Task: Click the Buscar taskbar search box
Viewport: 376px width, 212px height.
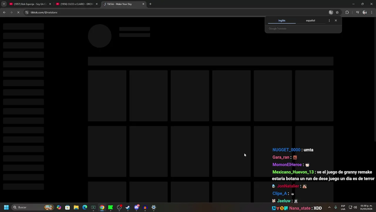Action: 33,207
